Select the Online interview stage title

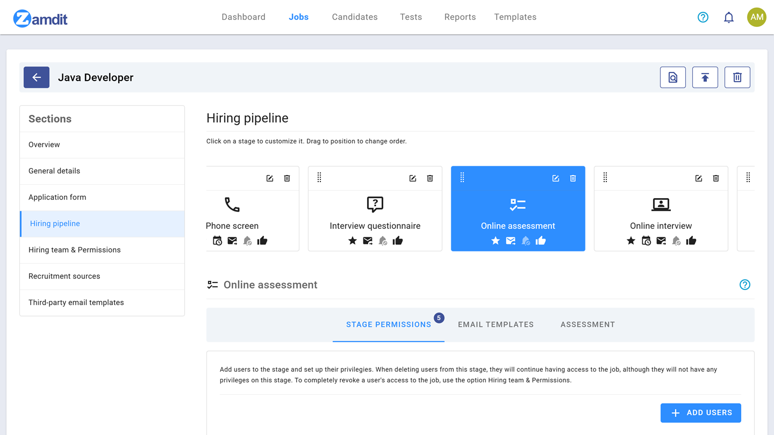pyautogui.click(x=661, y=226)
